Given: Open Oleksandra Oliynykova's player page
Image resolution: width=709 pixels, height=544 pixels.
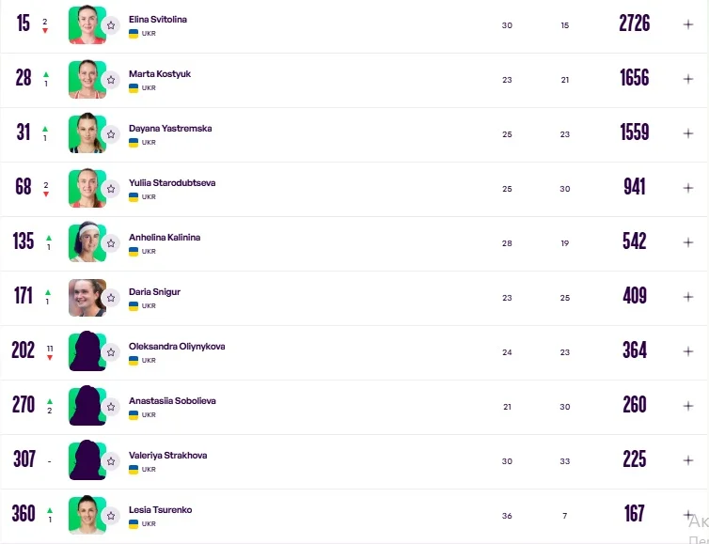Looking at the screenshot, I should pyautogui.click(x=177, y=347).
